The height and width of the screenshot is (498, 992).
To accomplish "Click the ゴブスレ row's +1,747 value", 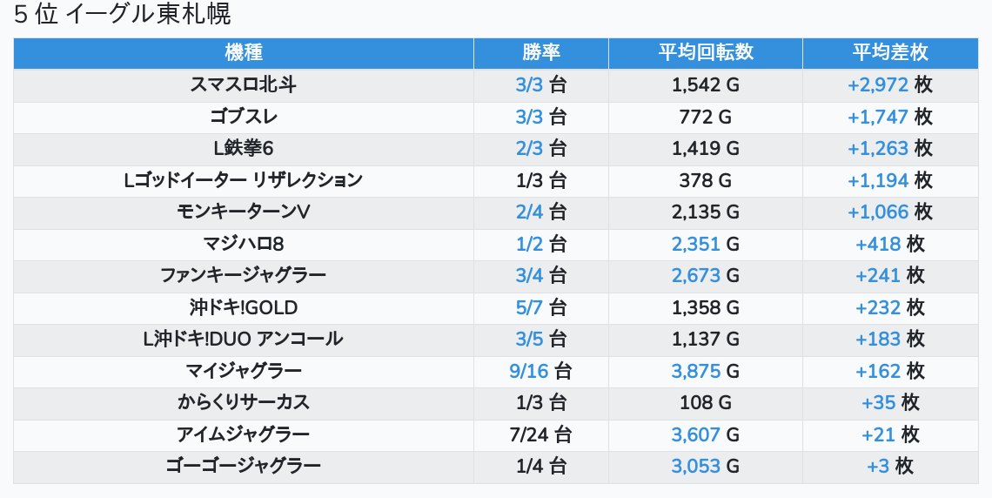I will point(878,117).
